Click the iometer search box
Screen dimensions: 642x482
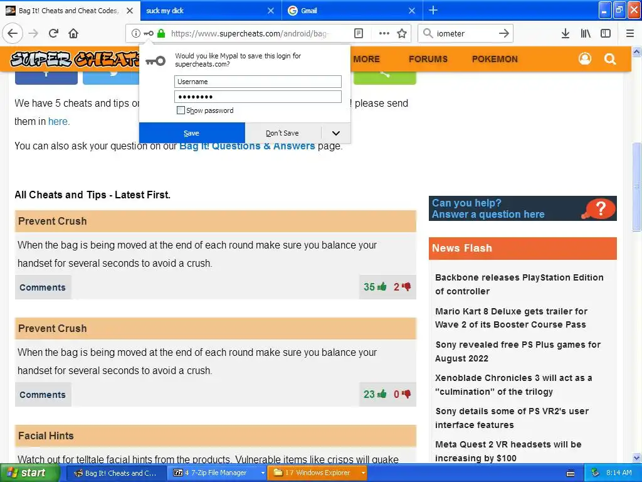tap(466, 33)
